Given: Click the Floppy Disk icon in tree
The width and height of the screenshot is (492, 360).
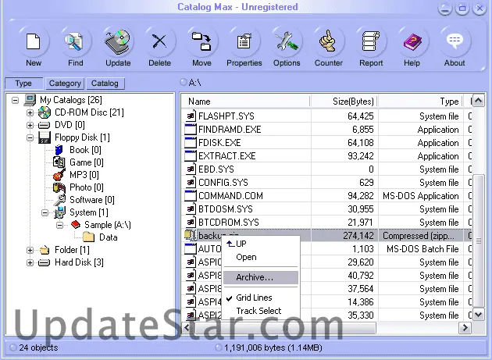Looking at the screenshot, I should click(x=45, y=137).
